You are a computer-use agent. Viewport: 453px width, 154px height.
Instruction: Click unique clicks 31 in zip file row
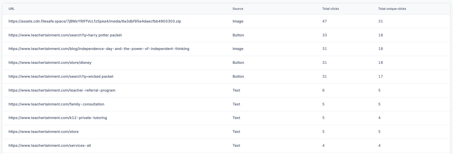[380, 21]
